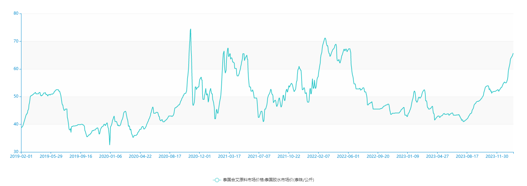
Task: Select the 2022-06-01 date on the x-axis
Action: (x=348, y=156)
